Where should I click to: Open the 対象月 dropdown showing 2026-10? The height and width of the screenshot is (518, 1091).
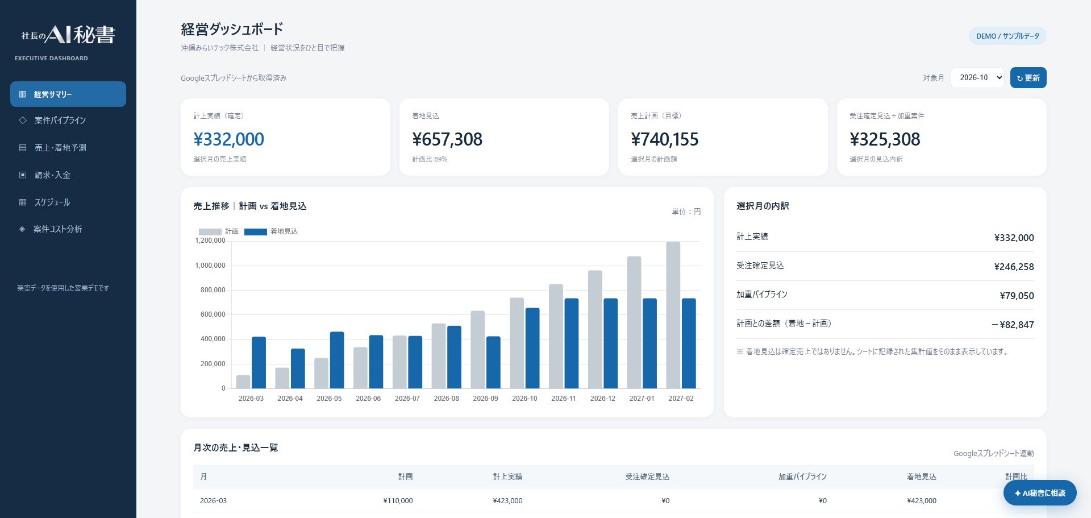[977, 78]
